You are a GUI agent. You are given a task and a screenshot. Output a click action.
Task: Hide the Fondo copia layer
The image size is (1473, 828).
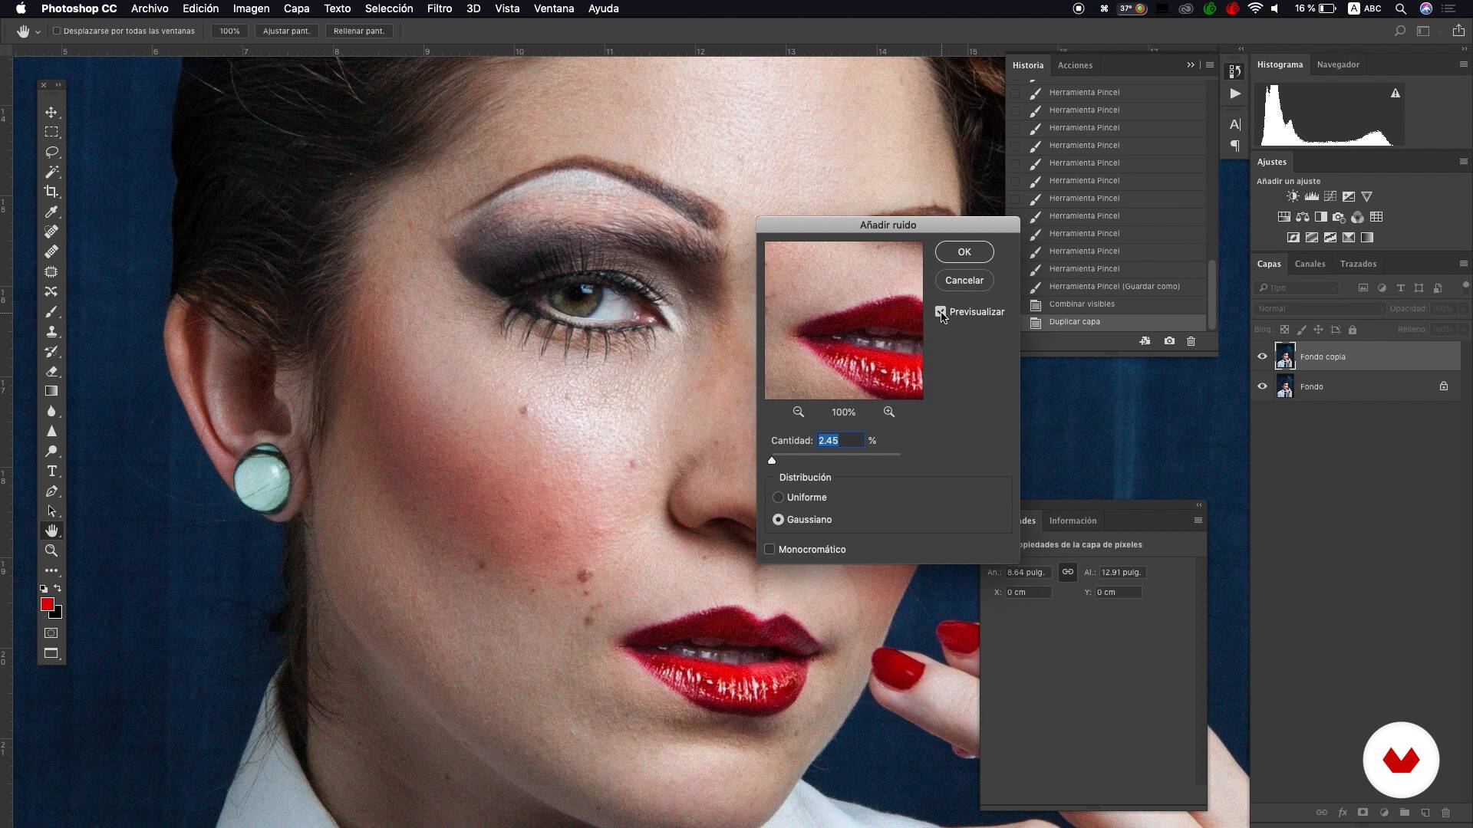click(1262, 356)
